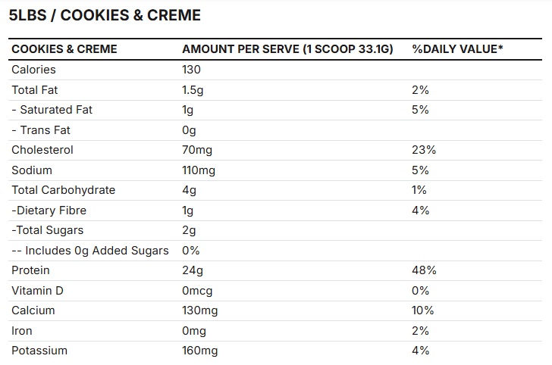Select the Trans Fat row label

pos(41,130)
